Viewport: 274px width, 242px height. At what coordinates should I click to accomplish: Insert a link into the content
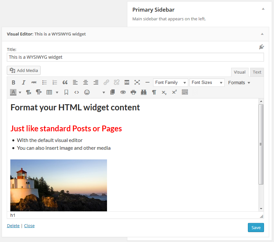pos(106,82)
